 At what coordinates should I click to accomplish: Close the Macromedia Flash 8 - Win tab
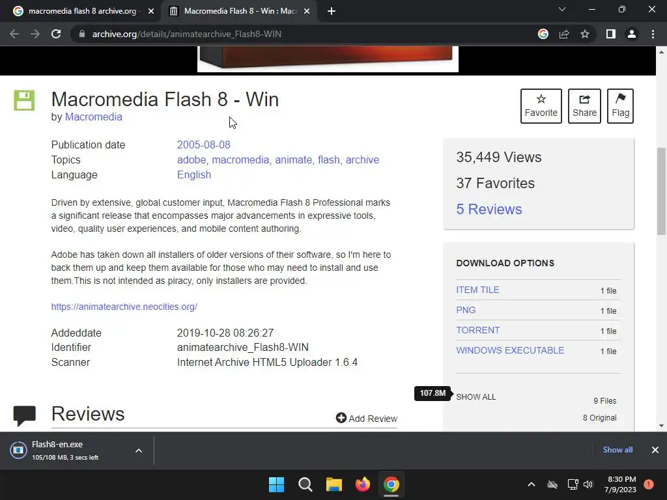click(x=307, y=11)
